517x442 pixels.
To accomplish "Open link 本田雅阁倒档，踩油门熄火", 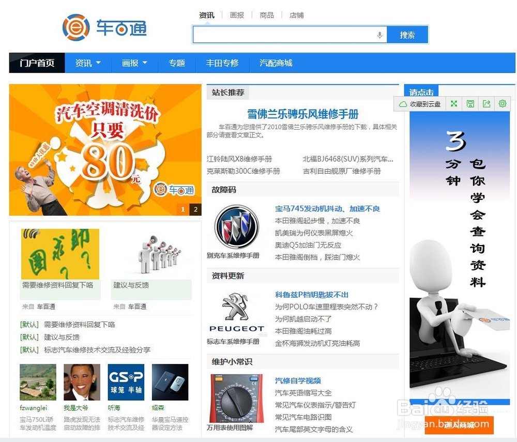I will 317,257.
